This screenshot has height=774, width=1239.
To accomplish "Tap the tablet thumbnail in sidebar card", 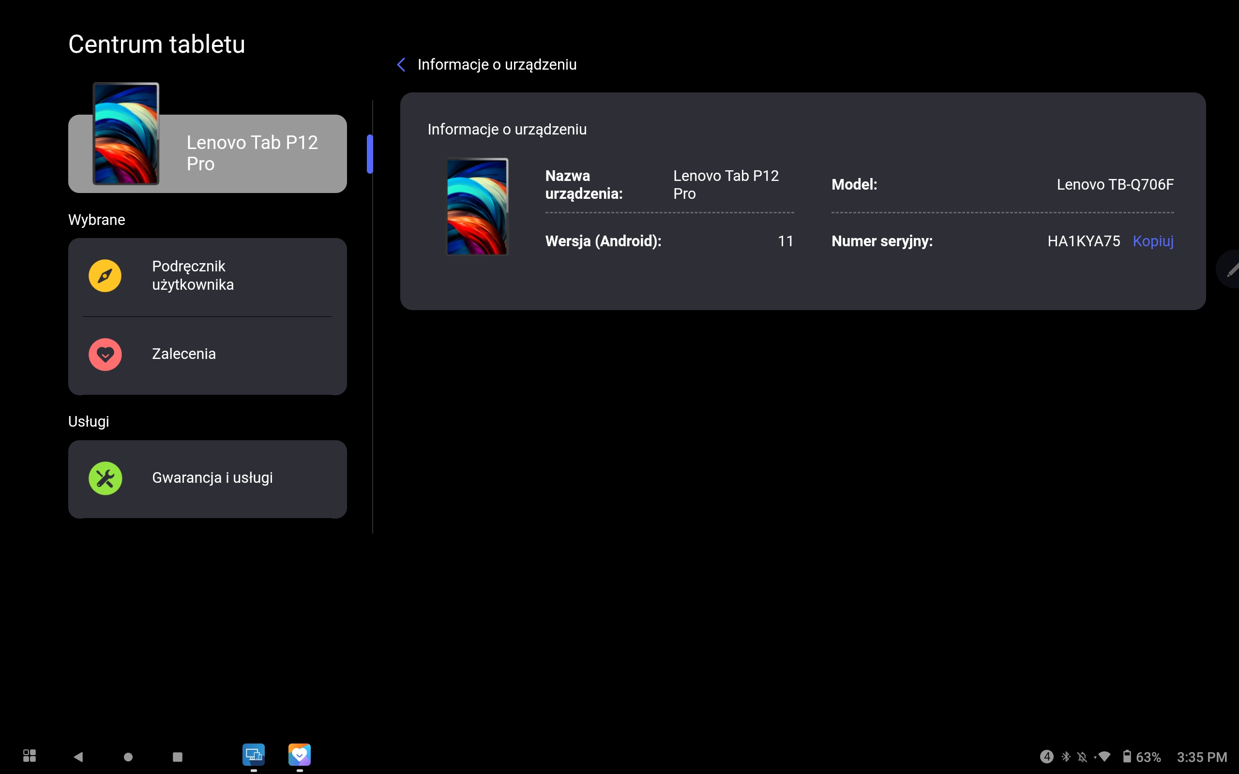I will click(x=126, y=134).
